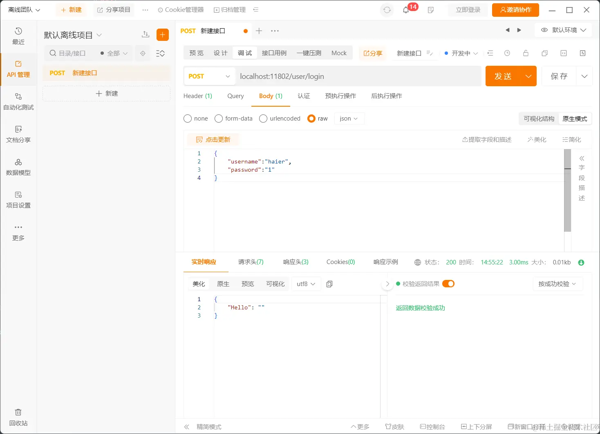
Task: Switch to 原生模式 mode
Action: 575,119
